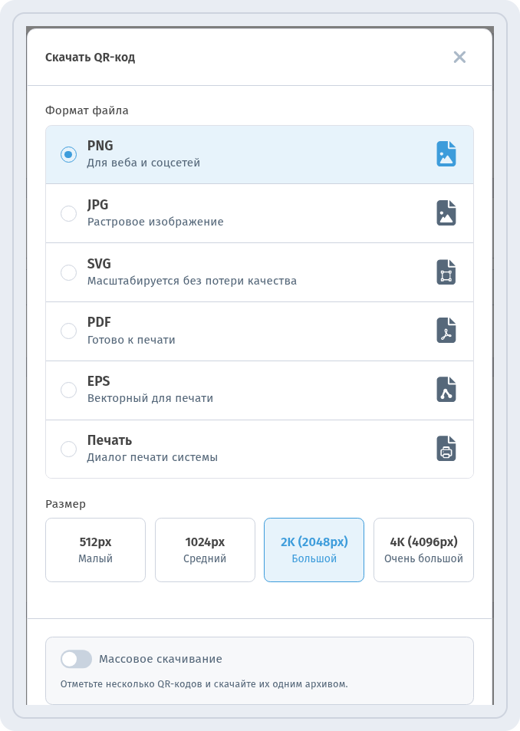Select the SVG radio button
This screenshot has height=731, width=520.
pyautogui.click(x=68, y=272)
